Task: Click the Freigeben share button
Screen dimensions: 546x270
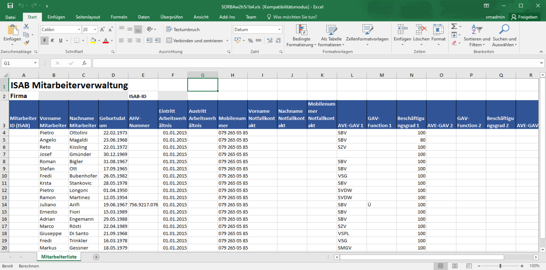Action: tap(524, 17)
